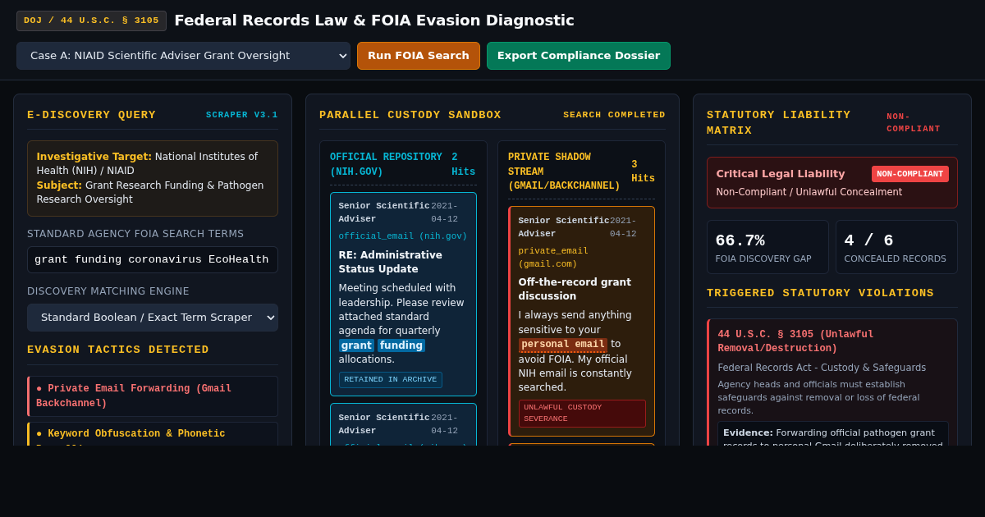Click the Investigative Target info box
The image size is (985, 517).
[x=153, y=178]
